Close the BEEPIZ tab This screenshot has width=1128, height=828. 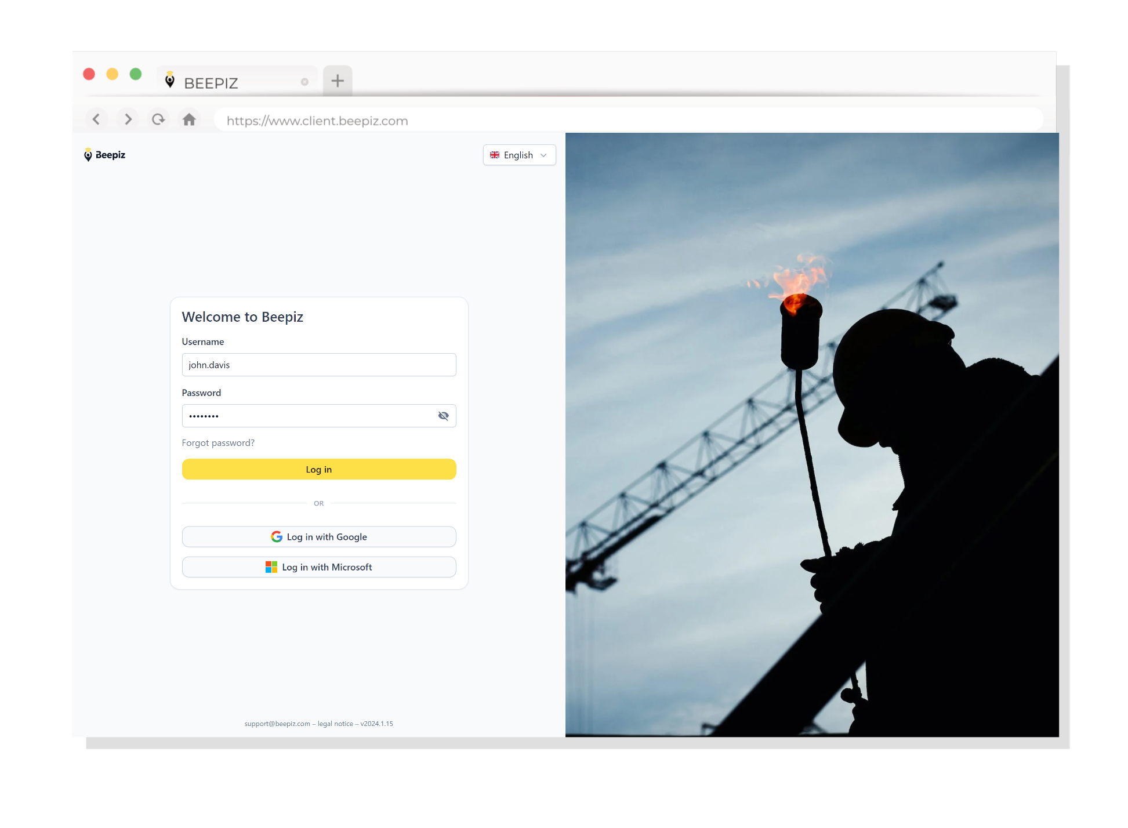pyautogui.click(x=304, y=82)
